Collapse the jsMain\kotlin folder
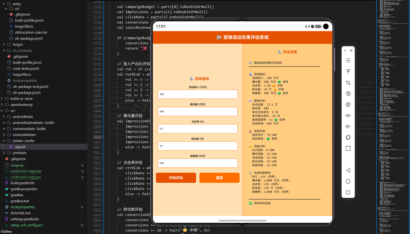The image size is (410, 234). click(4, 141)
